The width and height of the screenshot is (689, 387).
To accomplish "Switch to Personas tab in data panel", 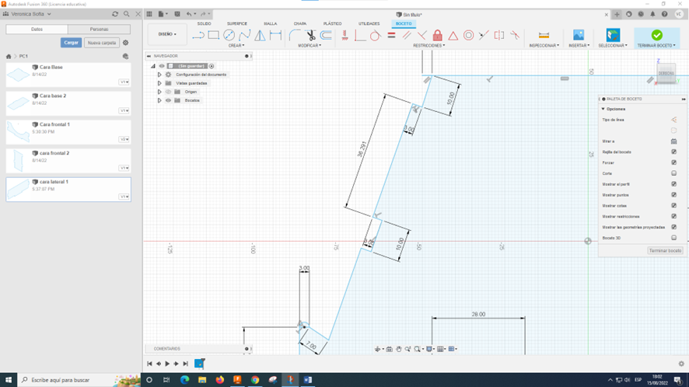I will (x=100, y=30).
